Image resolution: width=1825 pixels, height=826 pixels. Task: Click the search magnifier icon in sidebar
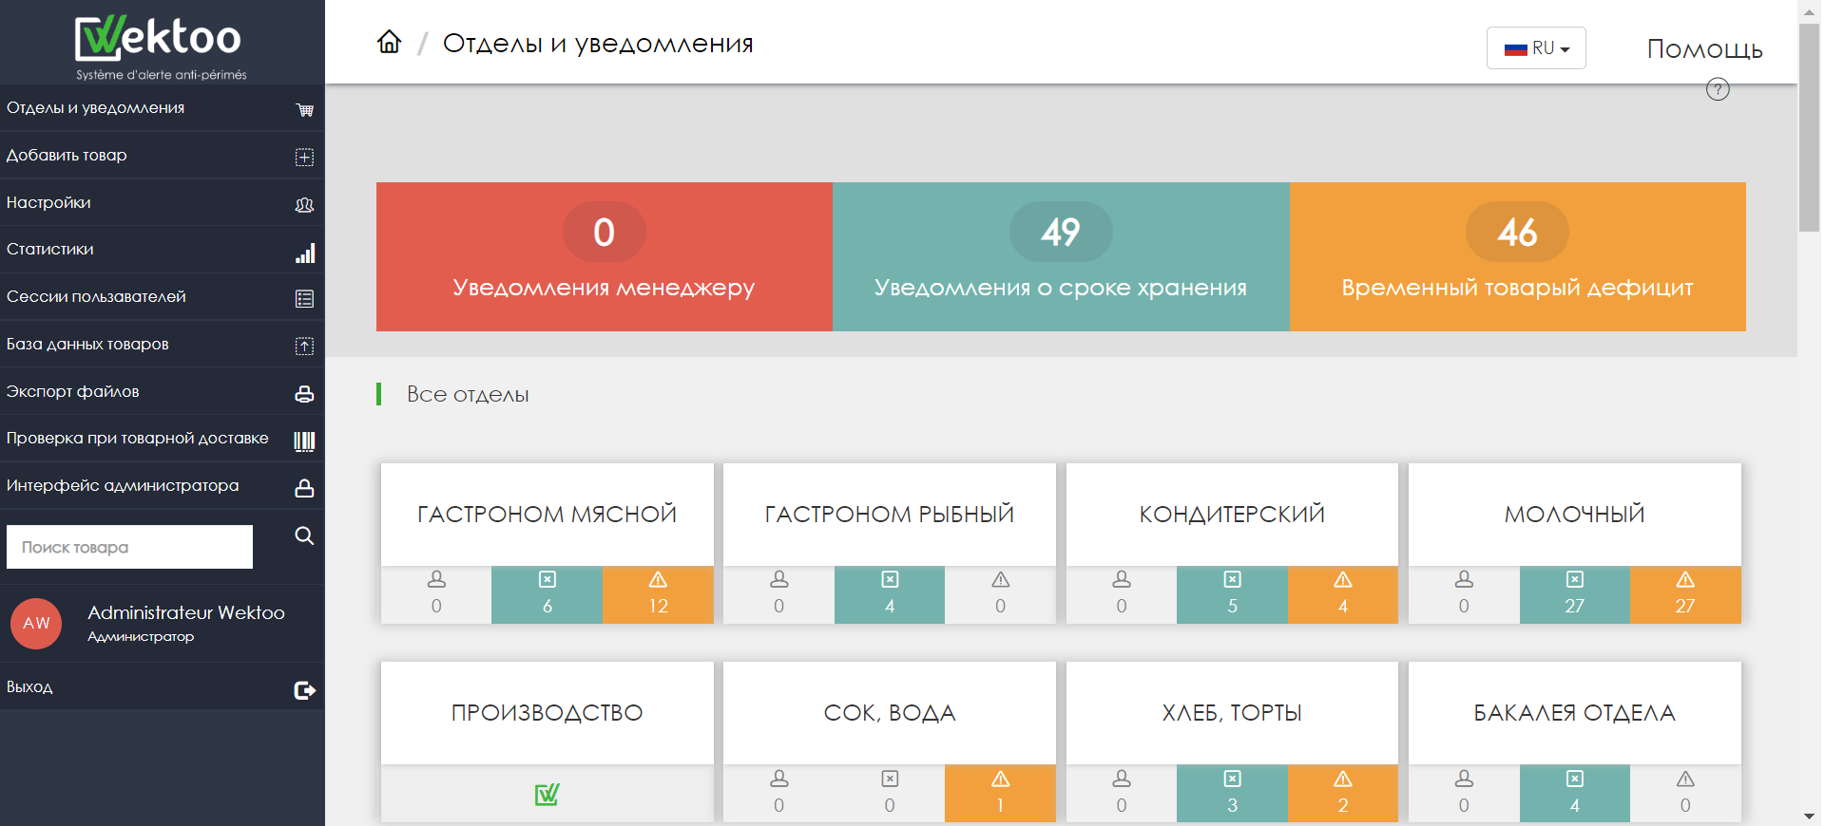tap(304, 535)
